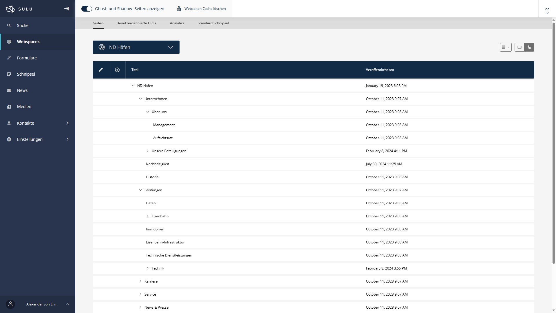
Task: Switch to Benutzerdefinierte URLs tab
Action: [136, 23]
